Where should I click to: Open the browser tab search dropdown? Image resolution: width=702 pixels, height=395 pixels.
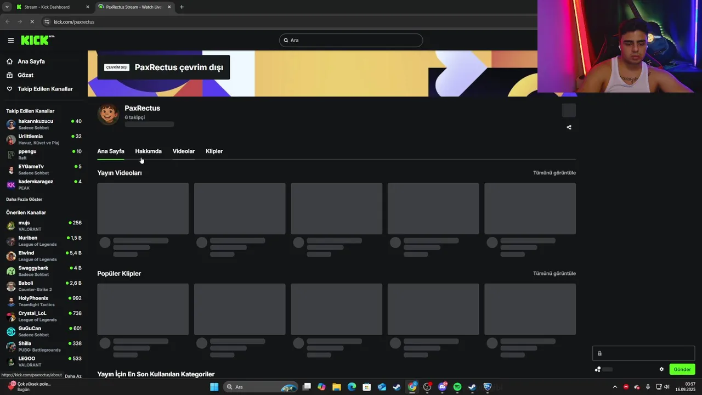pos(7,7)
